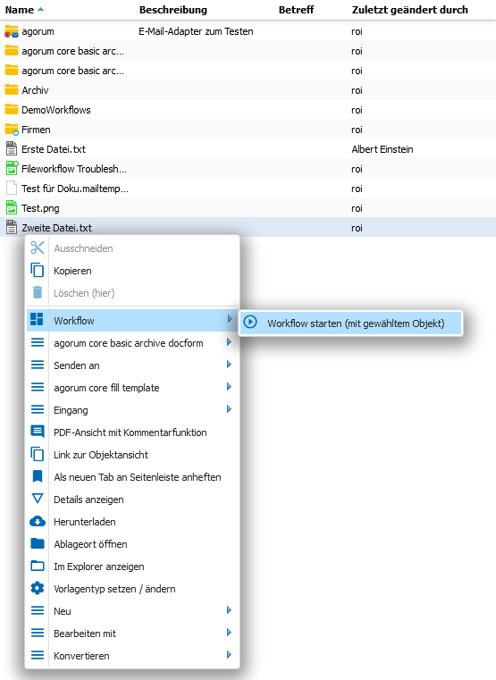Choose agorum core fill template entry
The height and width of the screenshot is (680, 496).
[132, 387]
